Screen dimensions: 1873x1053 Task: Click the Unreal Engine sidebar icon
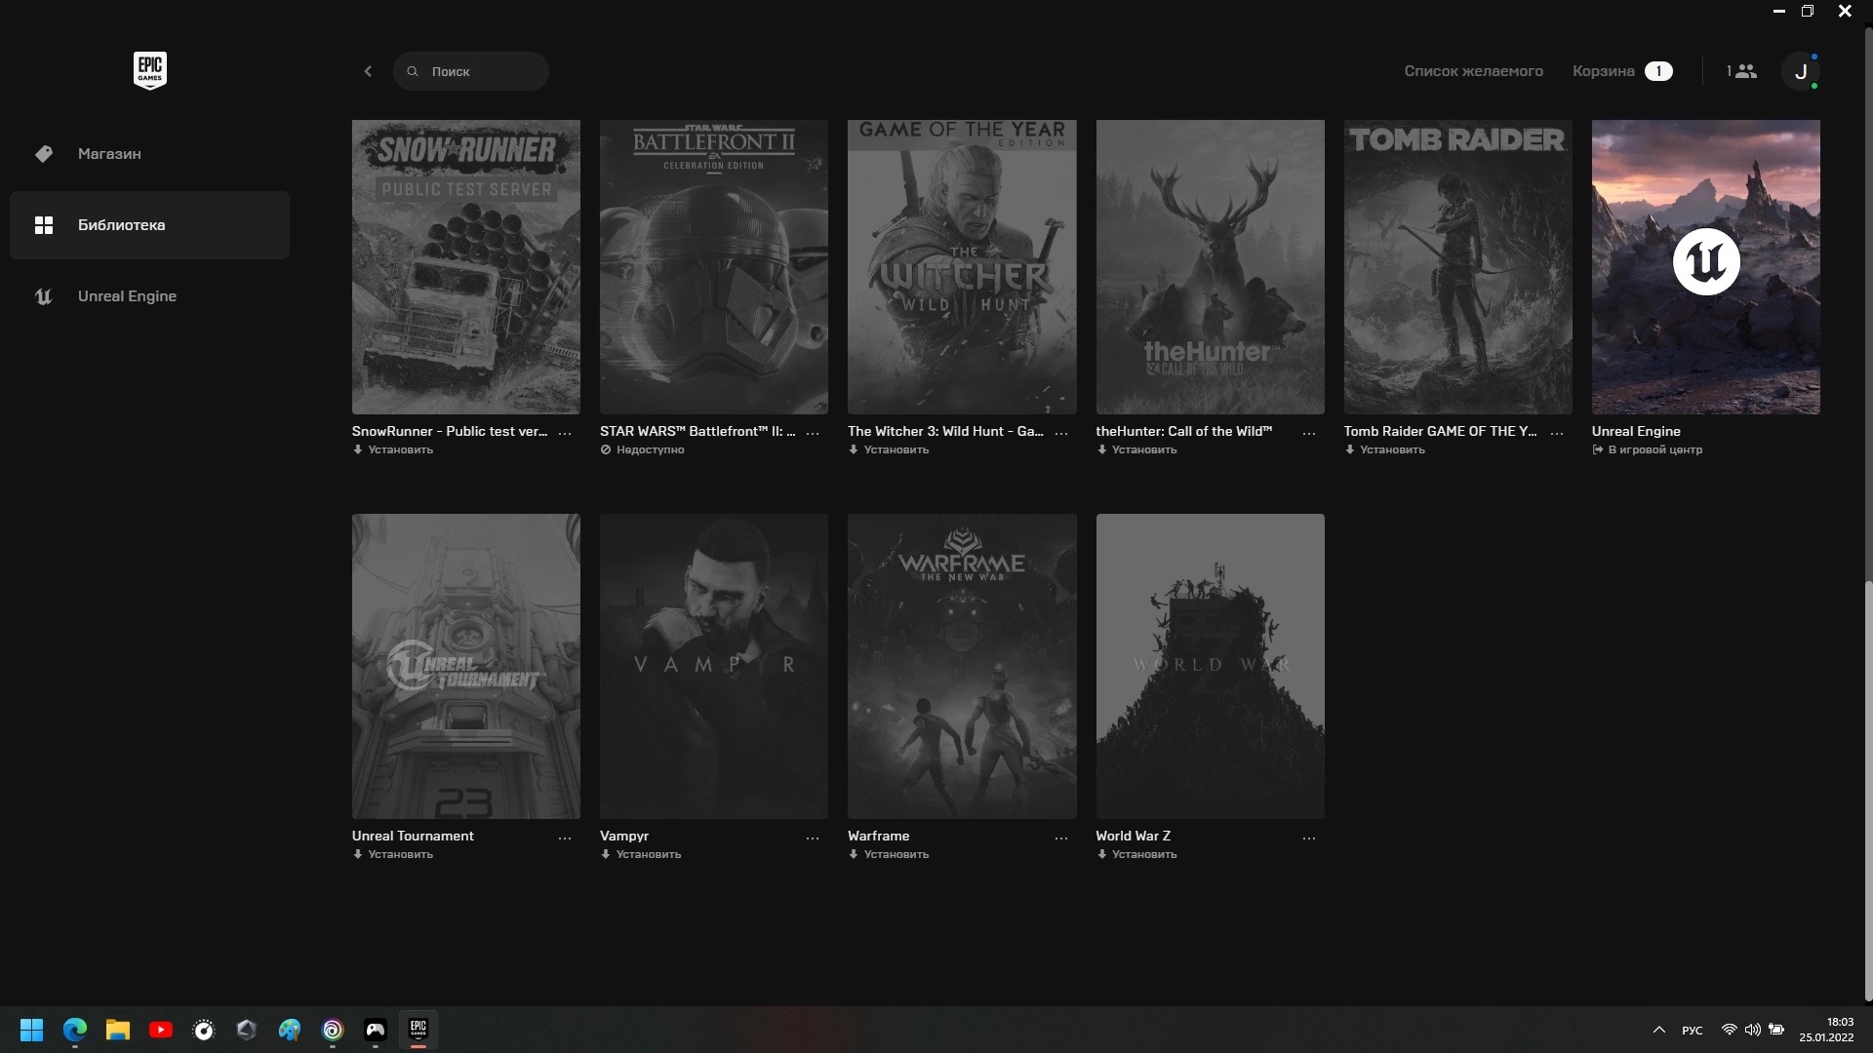point(44,296)
